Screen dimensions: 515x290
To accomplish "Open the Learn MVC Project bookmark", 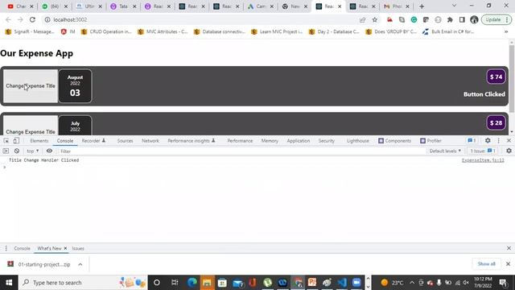I will (277, 31).
